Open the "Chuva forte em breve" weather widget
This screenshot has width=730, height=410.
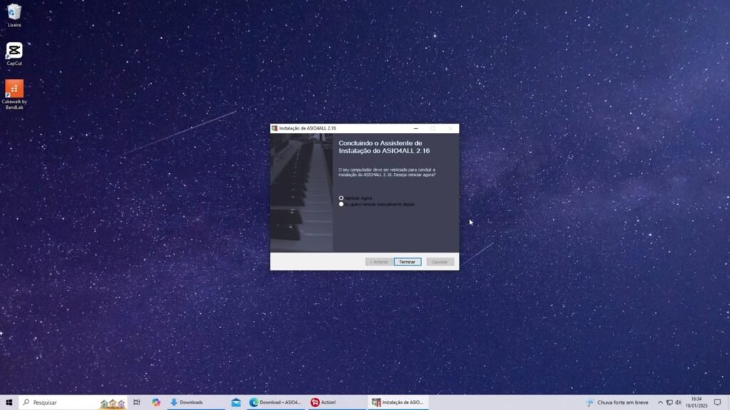click(617, 403)
